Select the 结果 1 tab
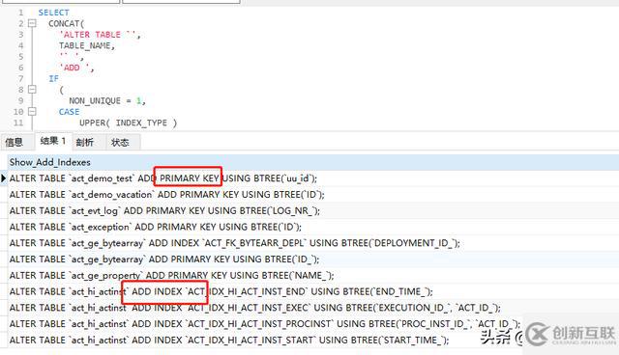619x355 pixels. tap(53, 141)
